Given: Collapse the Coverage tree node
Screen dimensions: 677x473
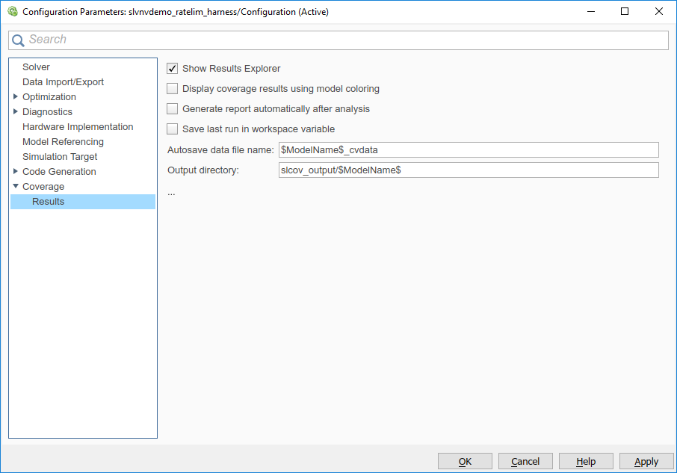Looking at the screenshot, I should pos(16,187).
